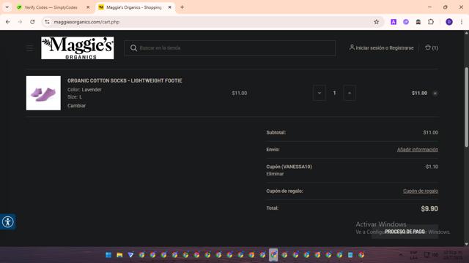The width and height of the screenshot is (469, 263).
Task: Open the Chrome three-dot menu
Action: coord(462,22)
